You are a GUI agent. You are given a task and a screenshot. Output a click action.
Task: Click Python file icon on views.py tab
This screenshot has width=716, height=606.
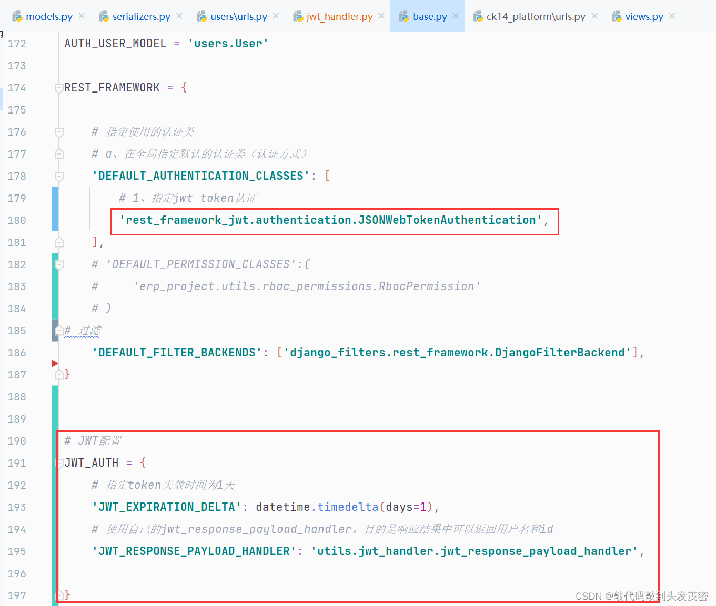(x=617, y=17)
